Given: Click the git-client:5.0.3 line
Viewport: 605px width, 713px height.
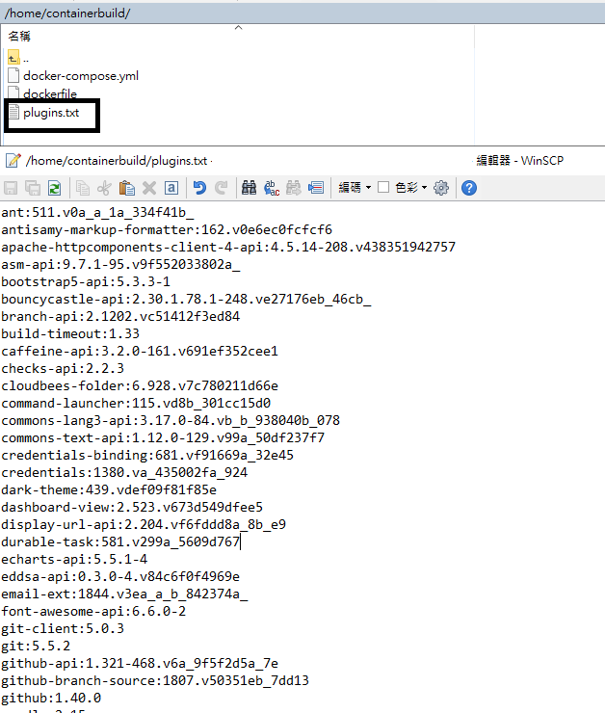Looking at the screenshot, I should tap(63, 628).
